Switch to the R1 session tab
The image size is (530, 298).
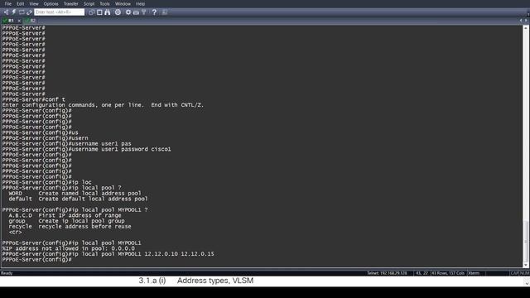coord(11,21)
